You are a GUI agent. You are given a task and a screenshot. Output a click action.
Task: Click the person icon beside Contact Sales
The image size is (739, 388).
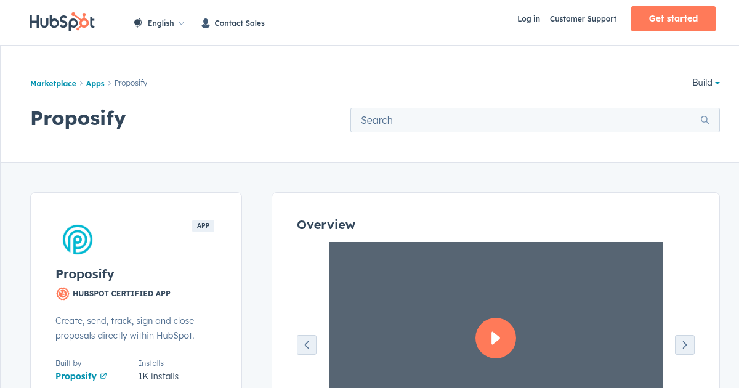(x=205, y=23)
